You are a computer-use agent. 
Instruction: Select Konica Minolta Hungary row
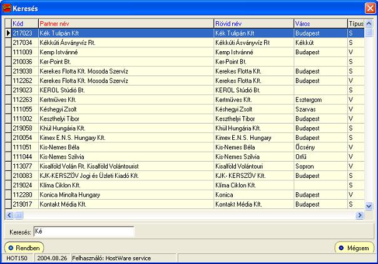pyautogui.click(x=185, y=195)
